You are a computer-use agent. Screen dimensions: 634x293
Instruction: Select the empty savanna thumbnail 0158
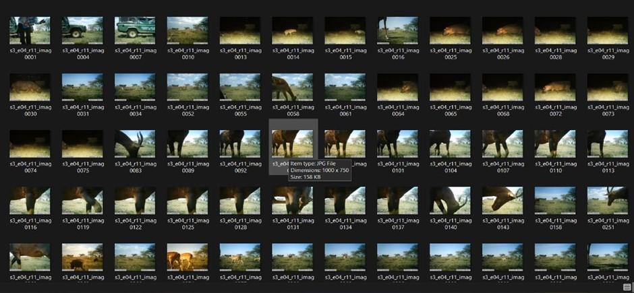pos(556,201)
